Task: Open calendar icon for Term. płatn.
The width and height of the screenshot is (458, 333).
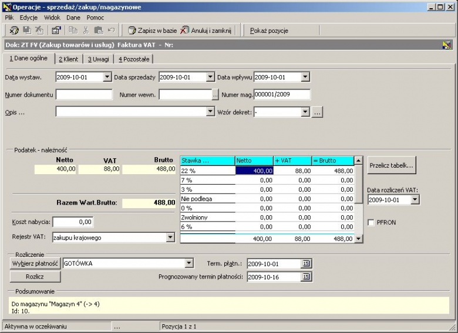Action: point(306,264)
